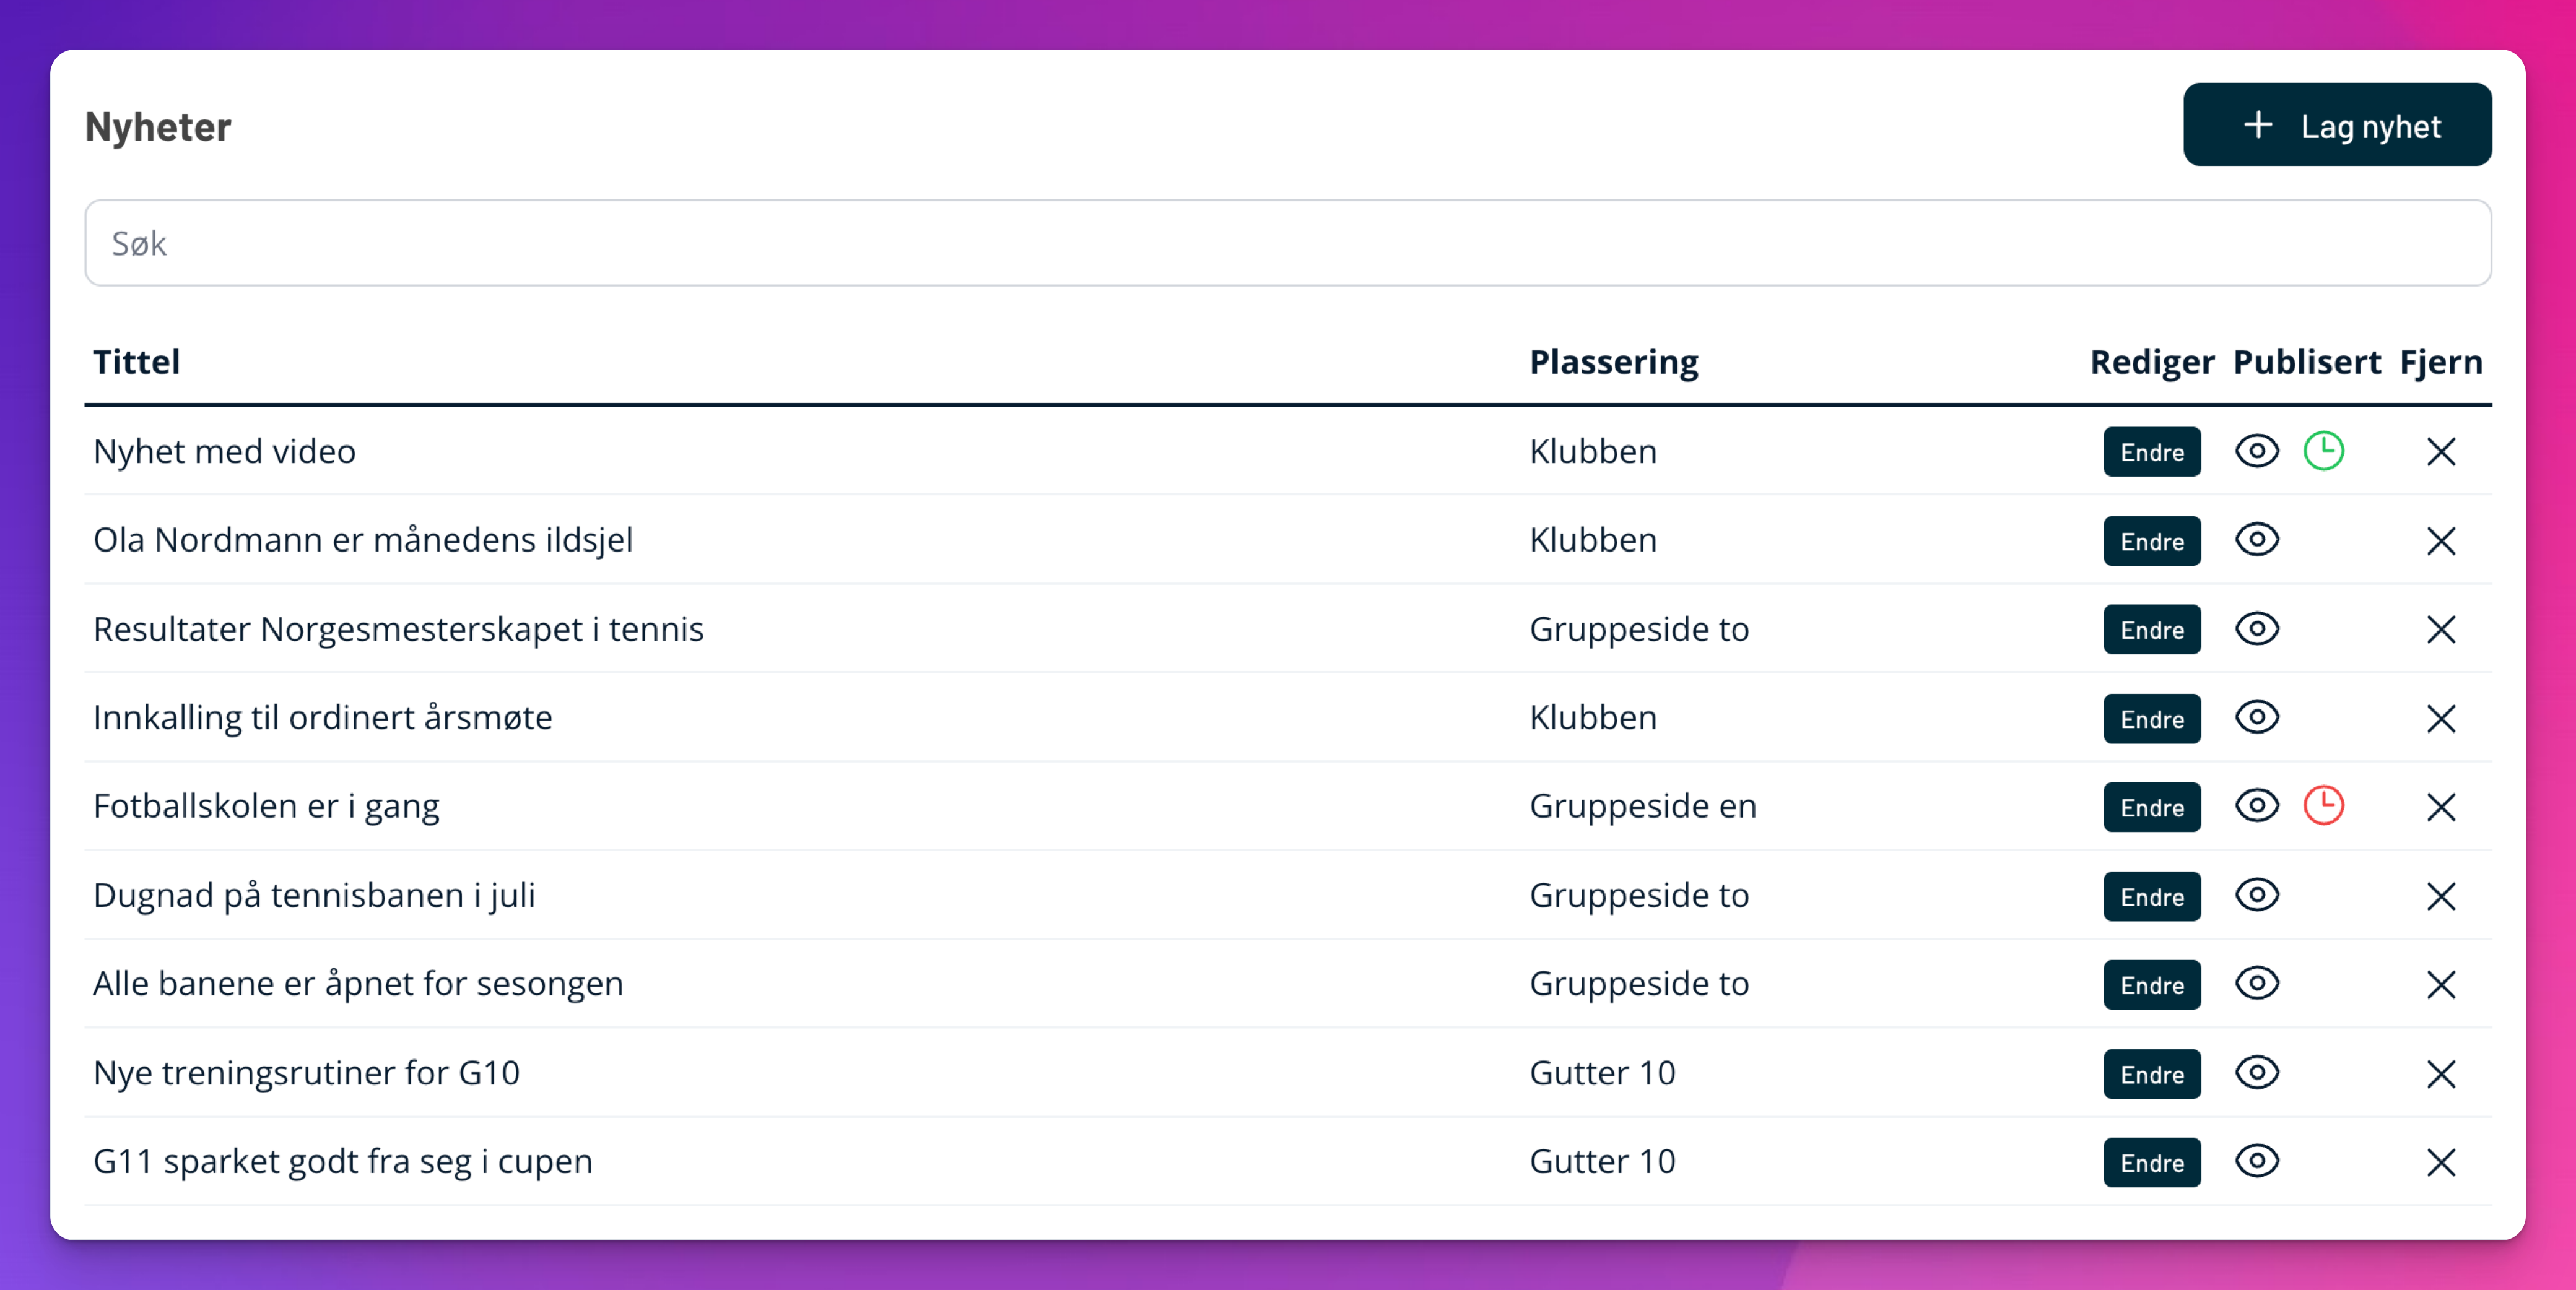Click 'Lag nyhet' button
2576x1290 pixels.
2336,125
